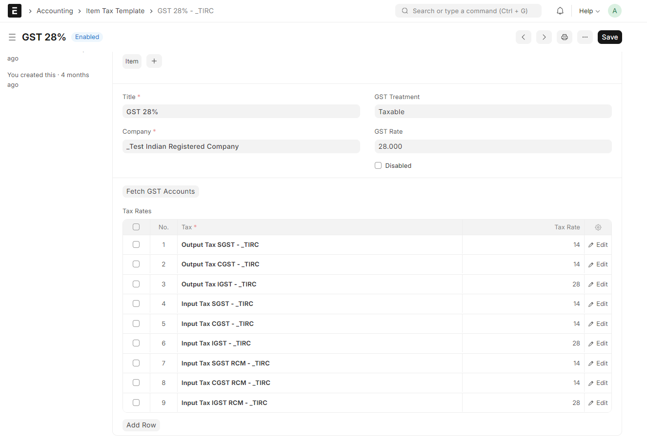Toggle the sidebar hamburger icon

tap(12, 37)
